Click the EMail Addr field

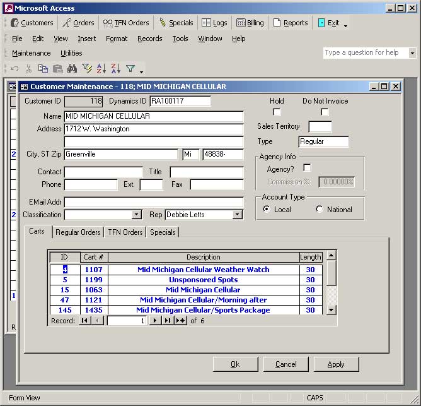[154, 202]
